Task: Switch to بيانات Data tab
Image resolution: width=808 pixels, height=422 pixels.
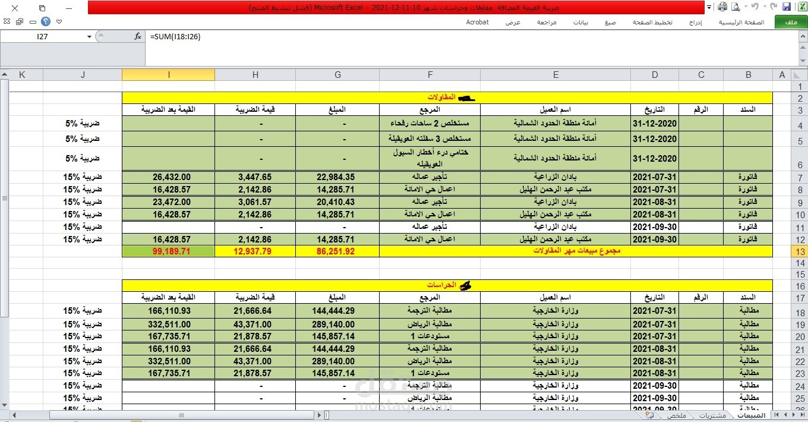Action: point(580,22)
